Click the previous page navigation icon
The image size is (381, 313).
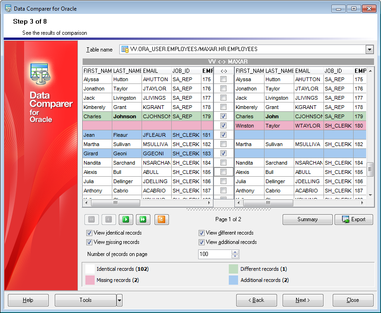[109, 219]
